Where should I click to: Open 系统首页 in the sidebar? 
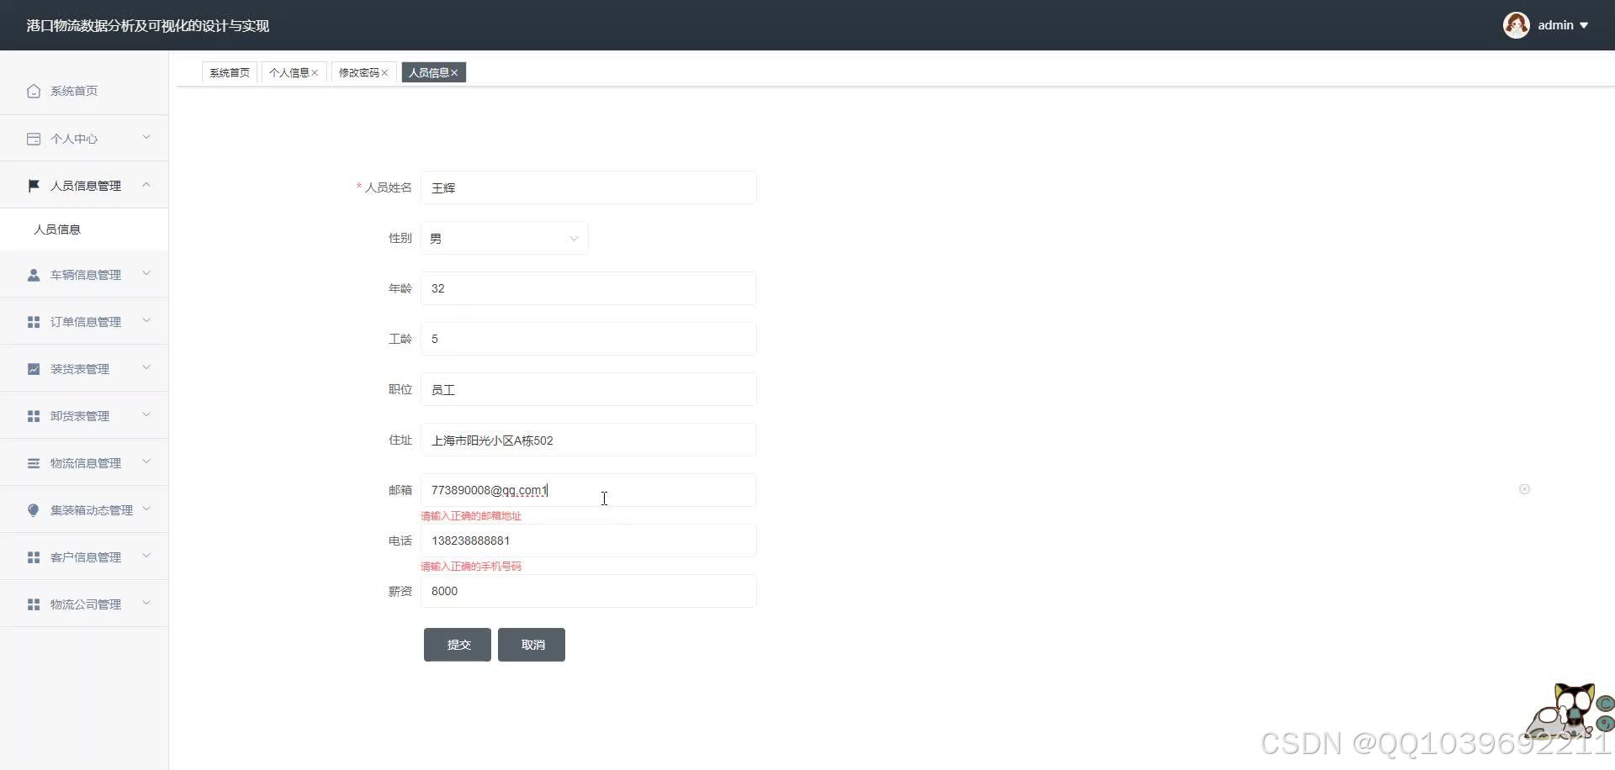point(84,91)
